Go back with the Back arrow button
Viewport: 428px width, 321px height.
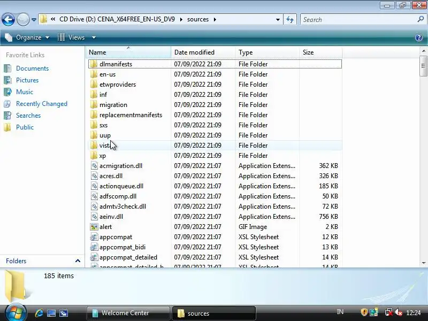tap(8, 19)
